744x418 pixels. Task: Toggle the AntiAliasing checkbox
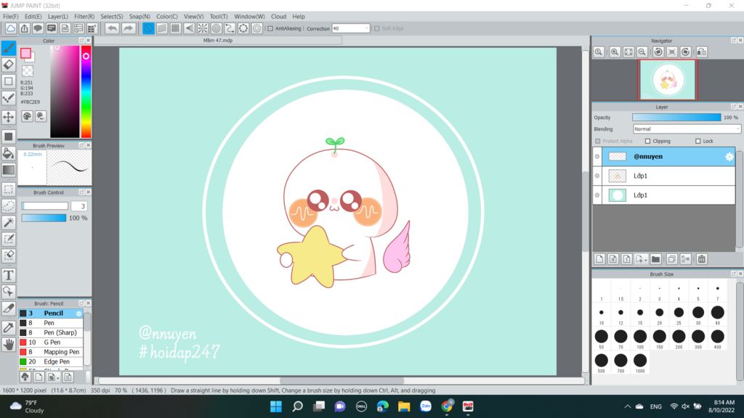tap(270, 28)
